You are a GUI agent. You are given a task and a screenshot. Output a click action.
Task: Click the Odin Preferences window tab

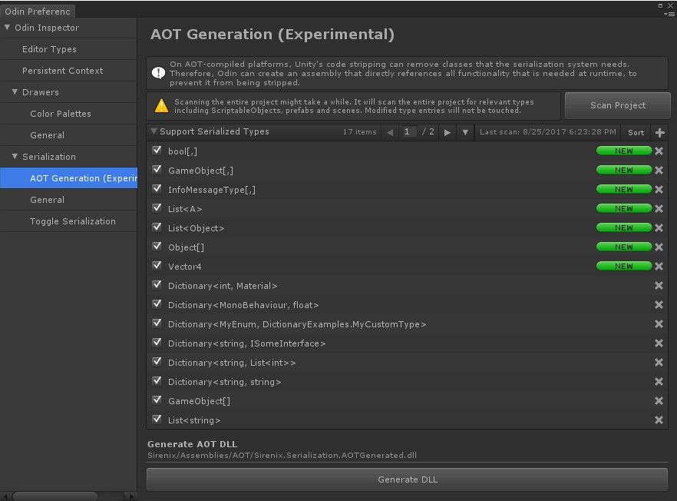(38, 12)
